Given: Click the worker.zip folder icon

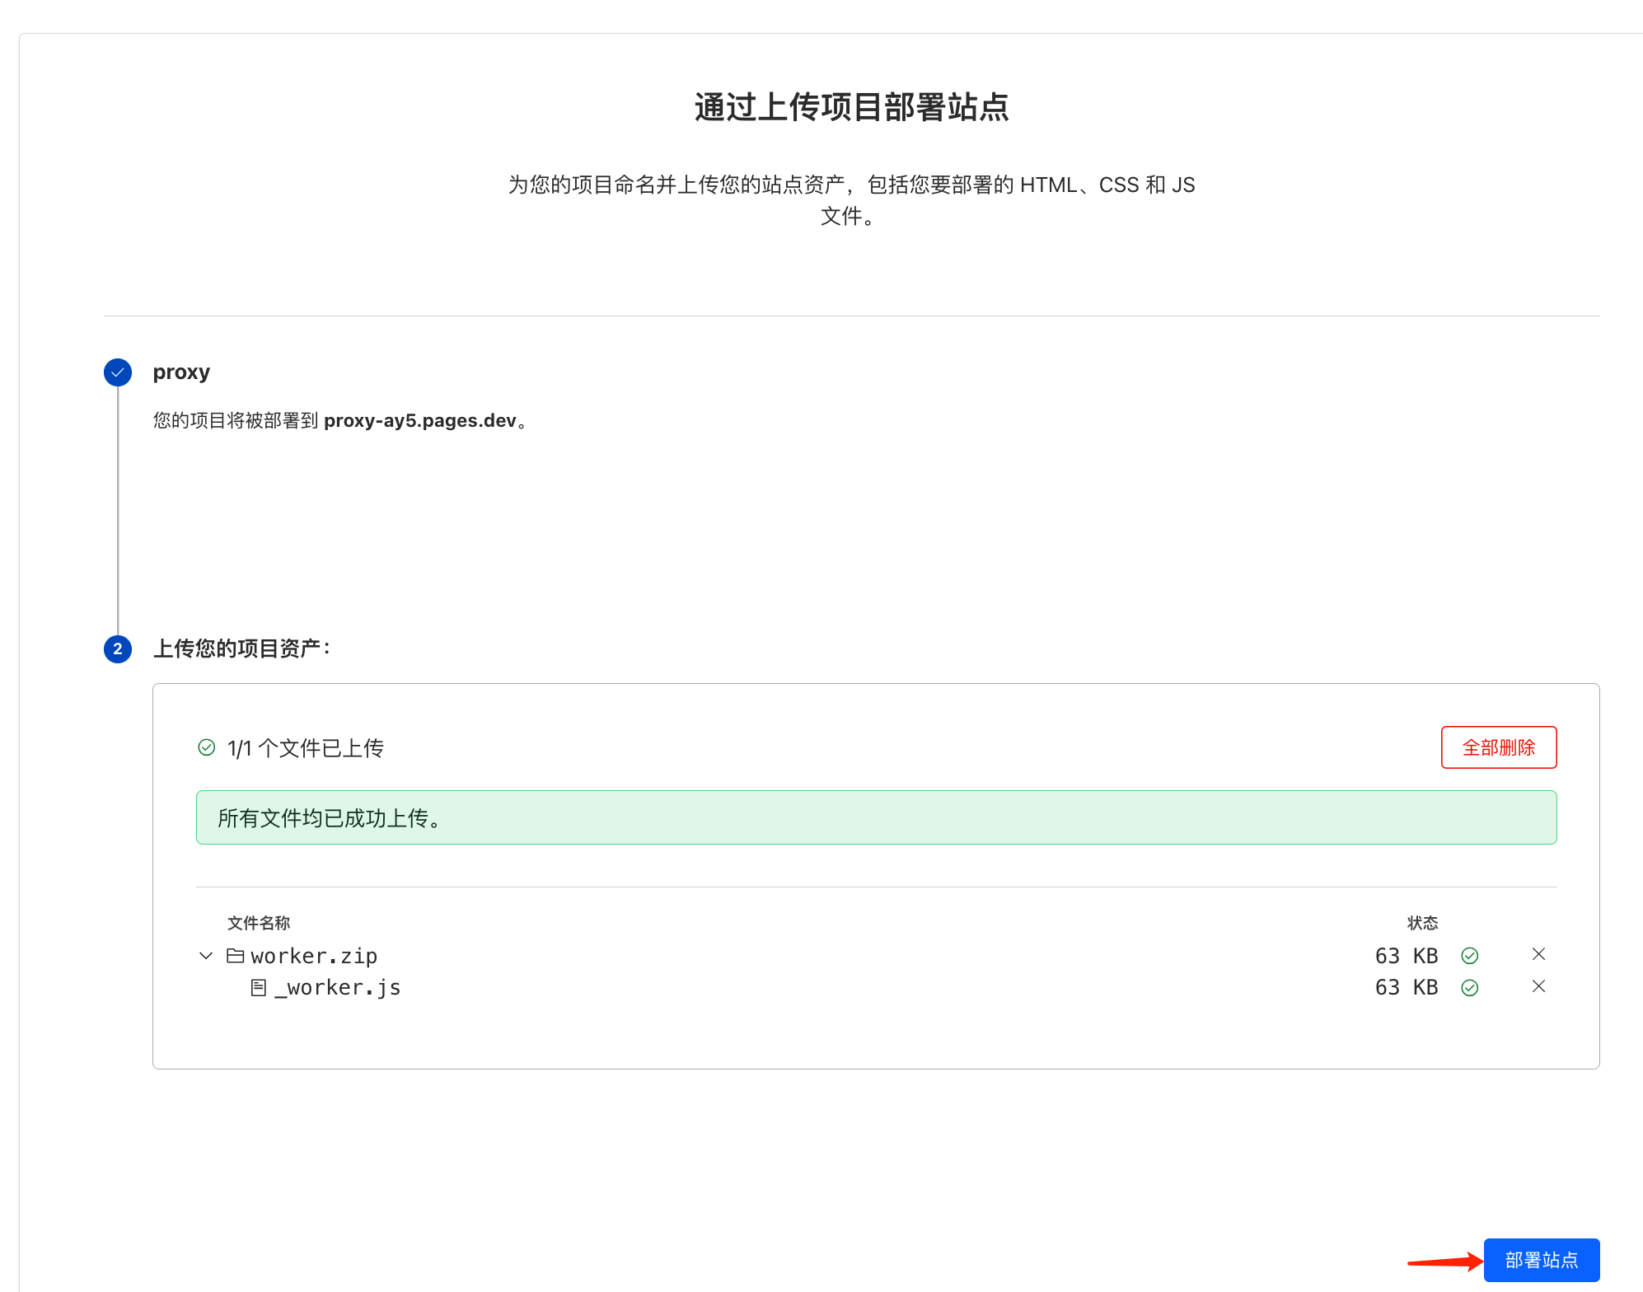Looking at the screenshot, I should (236, 955).
